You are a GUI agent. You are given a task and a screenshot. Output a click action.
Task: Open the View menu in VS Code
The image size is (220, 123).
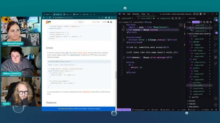pos(143,14)
